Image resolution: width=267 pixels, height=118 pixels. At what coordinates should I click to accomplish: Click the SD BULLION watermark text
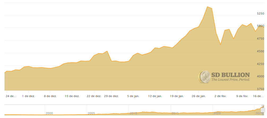[x=230, y=75]
